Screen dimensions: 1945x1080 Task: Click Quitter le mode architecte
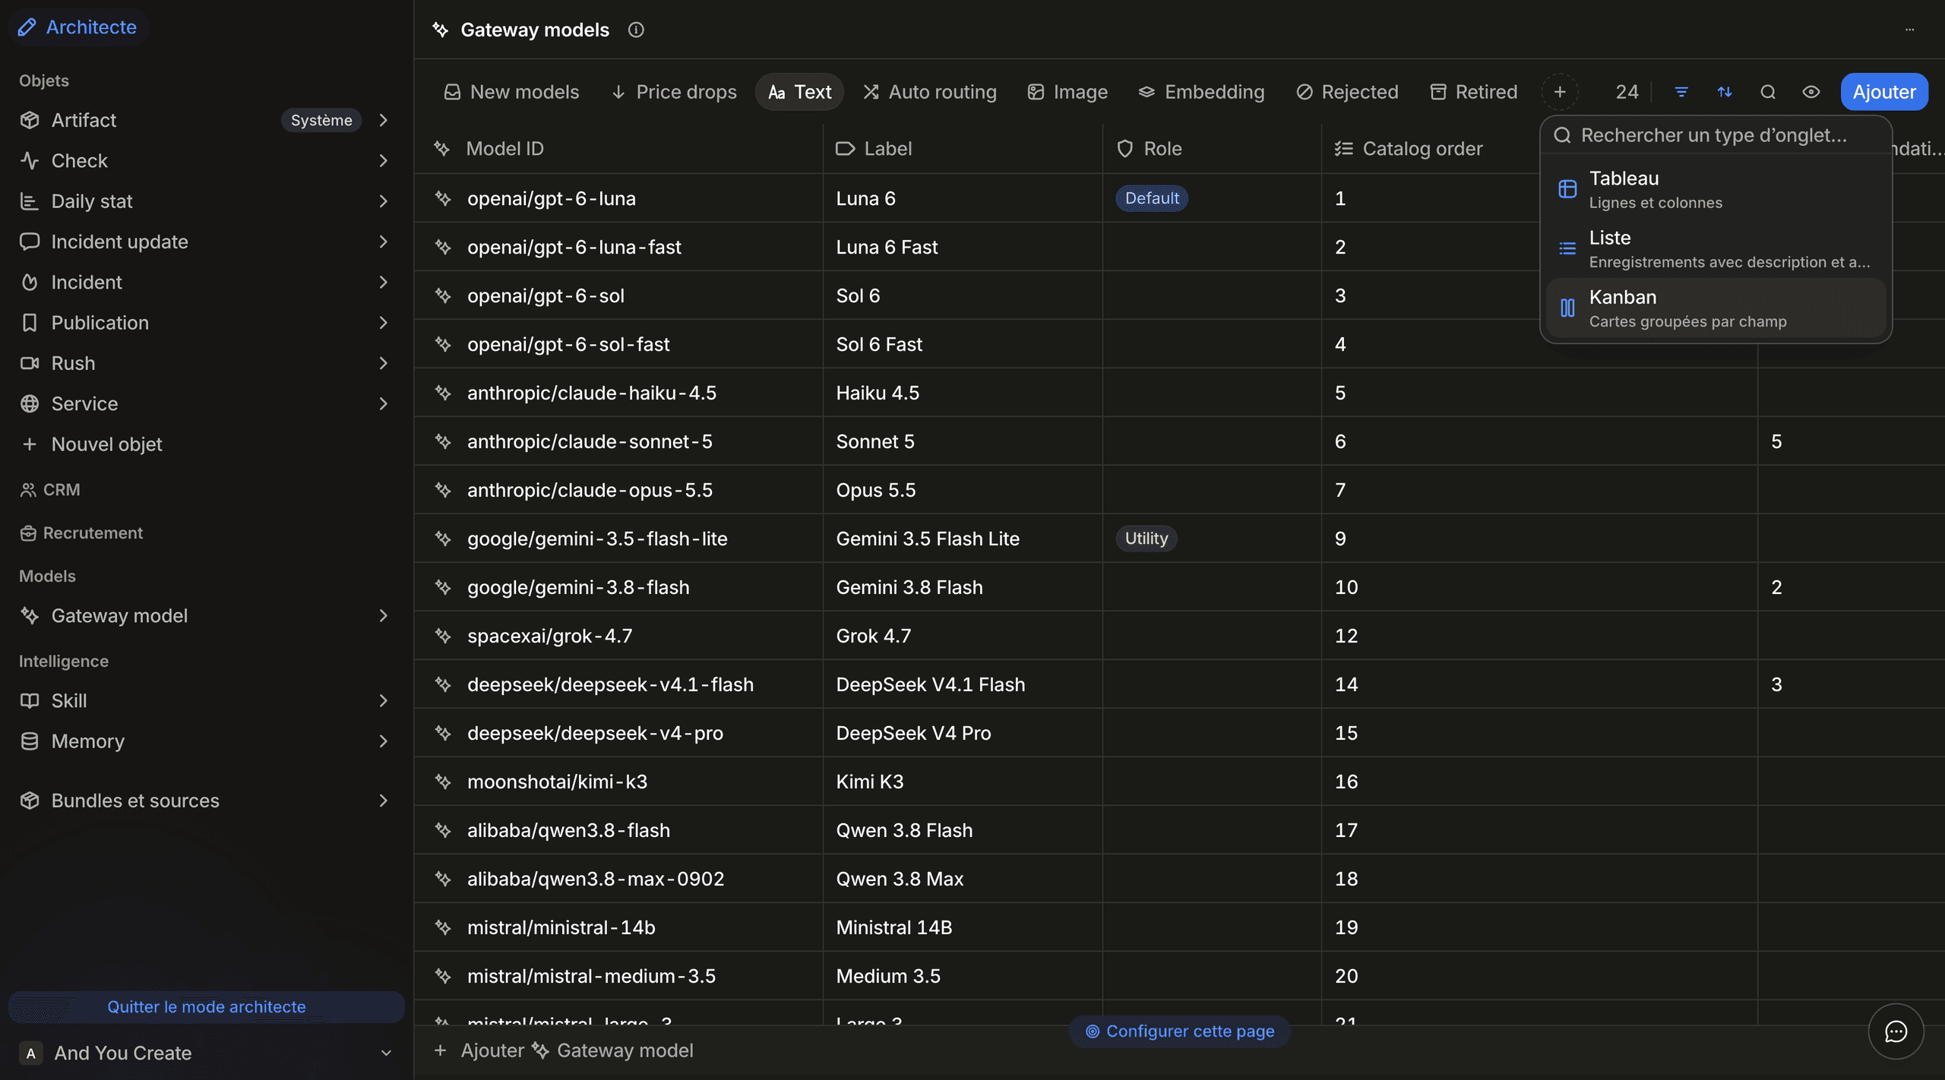(206, 1007)
